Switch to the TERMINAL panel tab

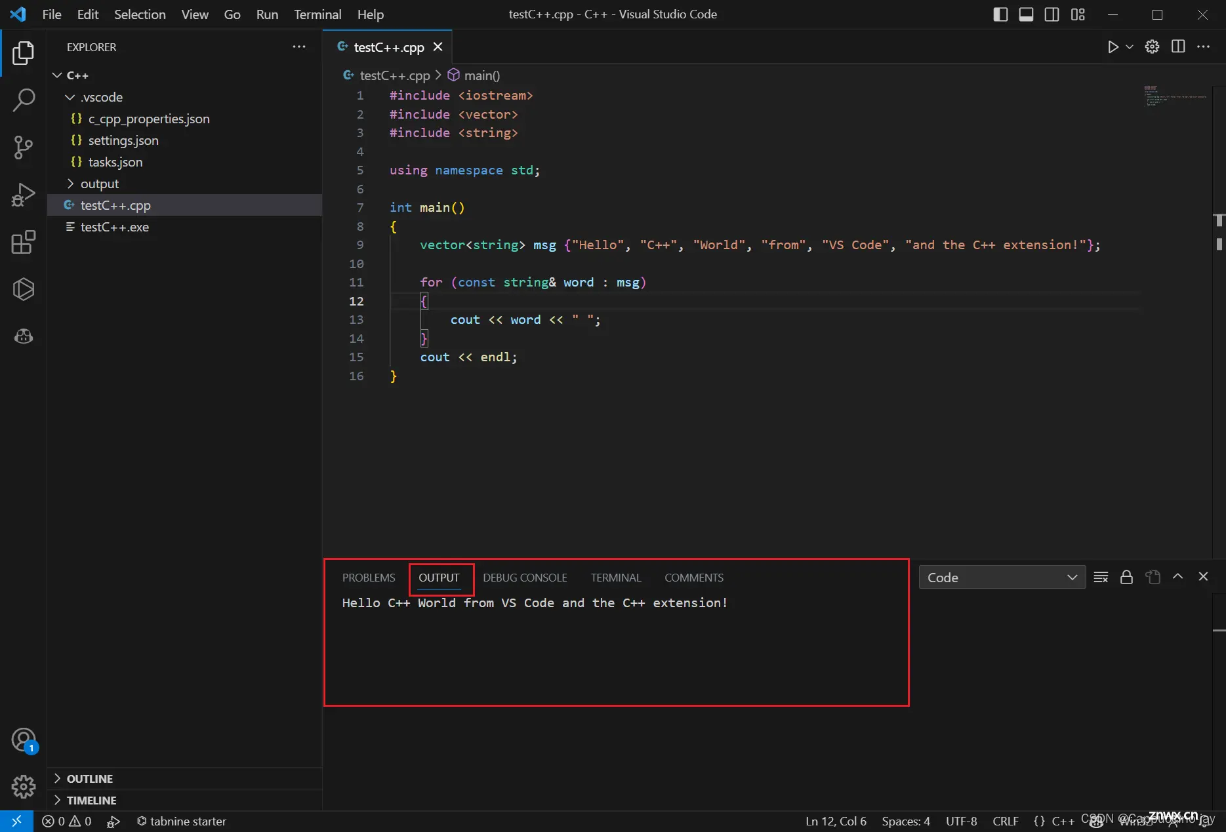pos(615,578)
